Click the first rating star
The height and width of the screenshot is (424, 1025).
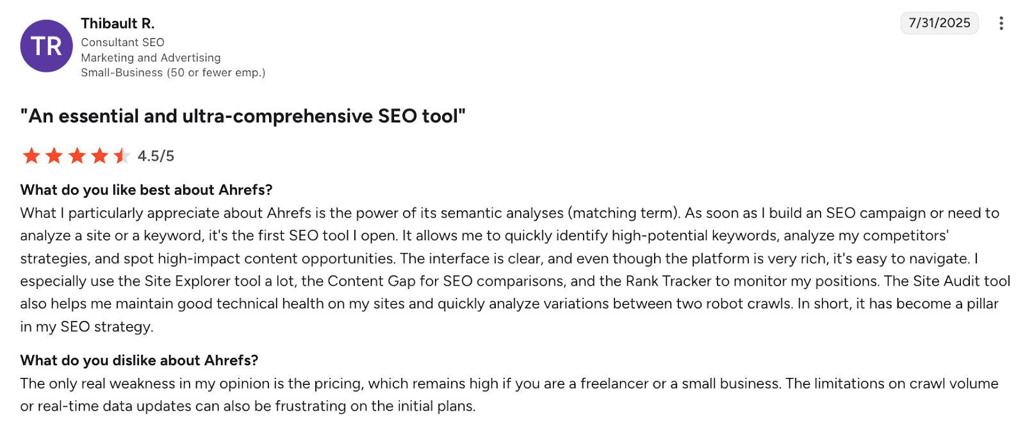coord(31,156)
